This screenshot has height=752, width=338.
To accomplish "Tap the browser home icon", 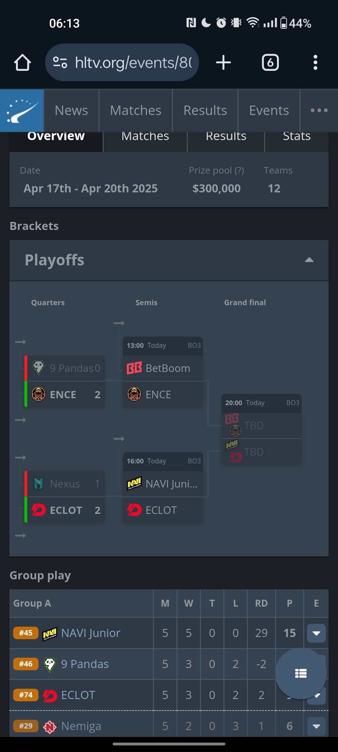I will tap(23, 62).
